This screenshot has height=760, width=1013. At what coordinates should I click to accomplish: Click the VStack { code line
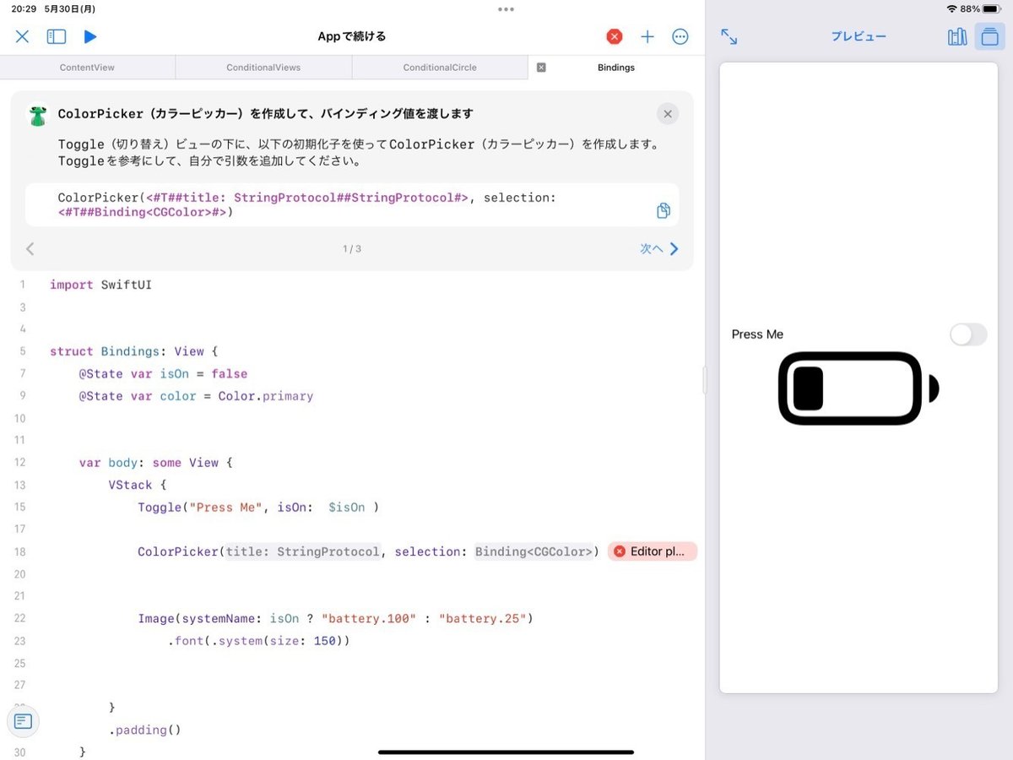pos(138,485)
